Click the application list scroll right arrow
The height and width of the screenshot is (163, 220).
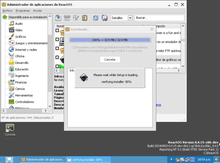(179, 71)
